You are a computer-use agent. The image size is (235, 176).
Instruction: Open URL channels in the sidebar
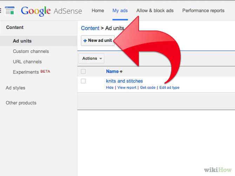point(27,62)
